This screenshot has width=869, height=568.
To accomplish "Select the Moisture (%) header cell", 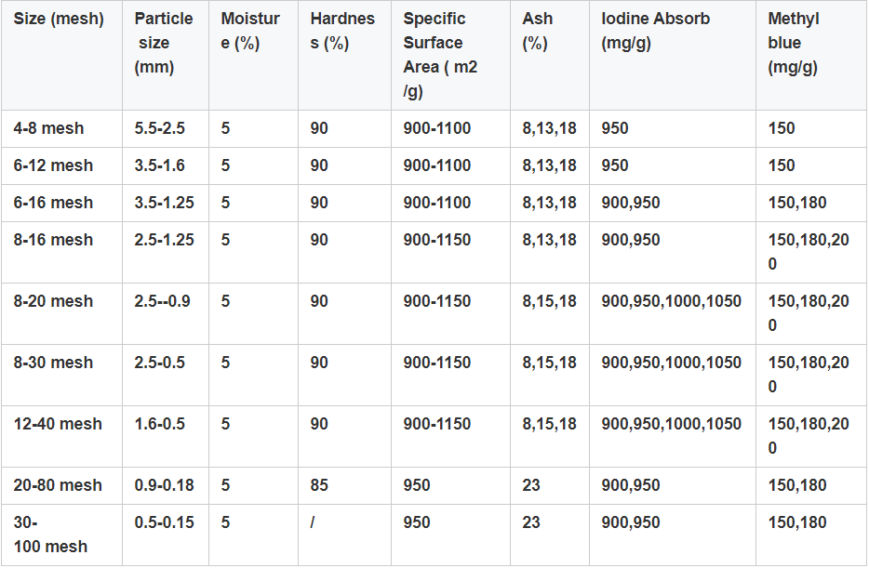I will click(x=249, y=31).
